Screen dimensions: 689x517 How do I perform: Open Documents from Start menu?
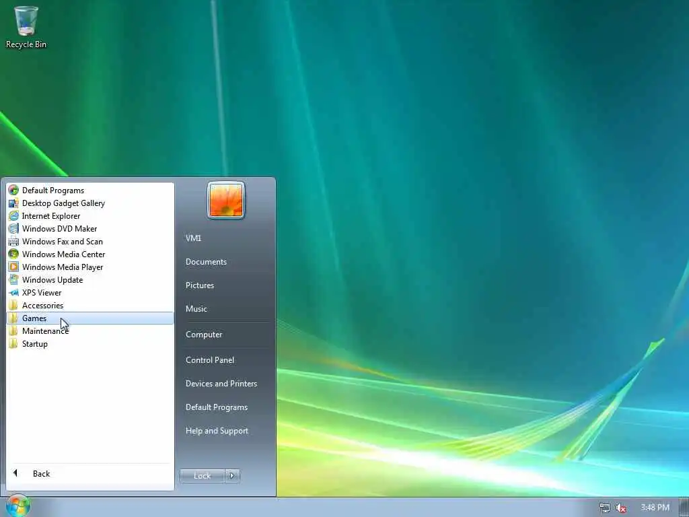coord(206,262)
